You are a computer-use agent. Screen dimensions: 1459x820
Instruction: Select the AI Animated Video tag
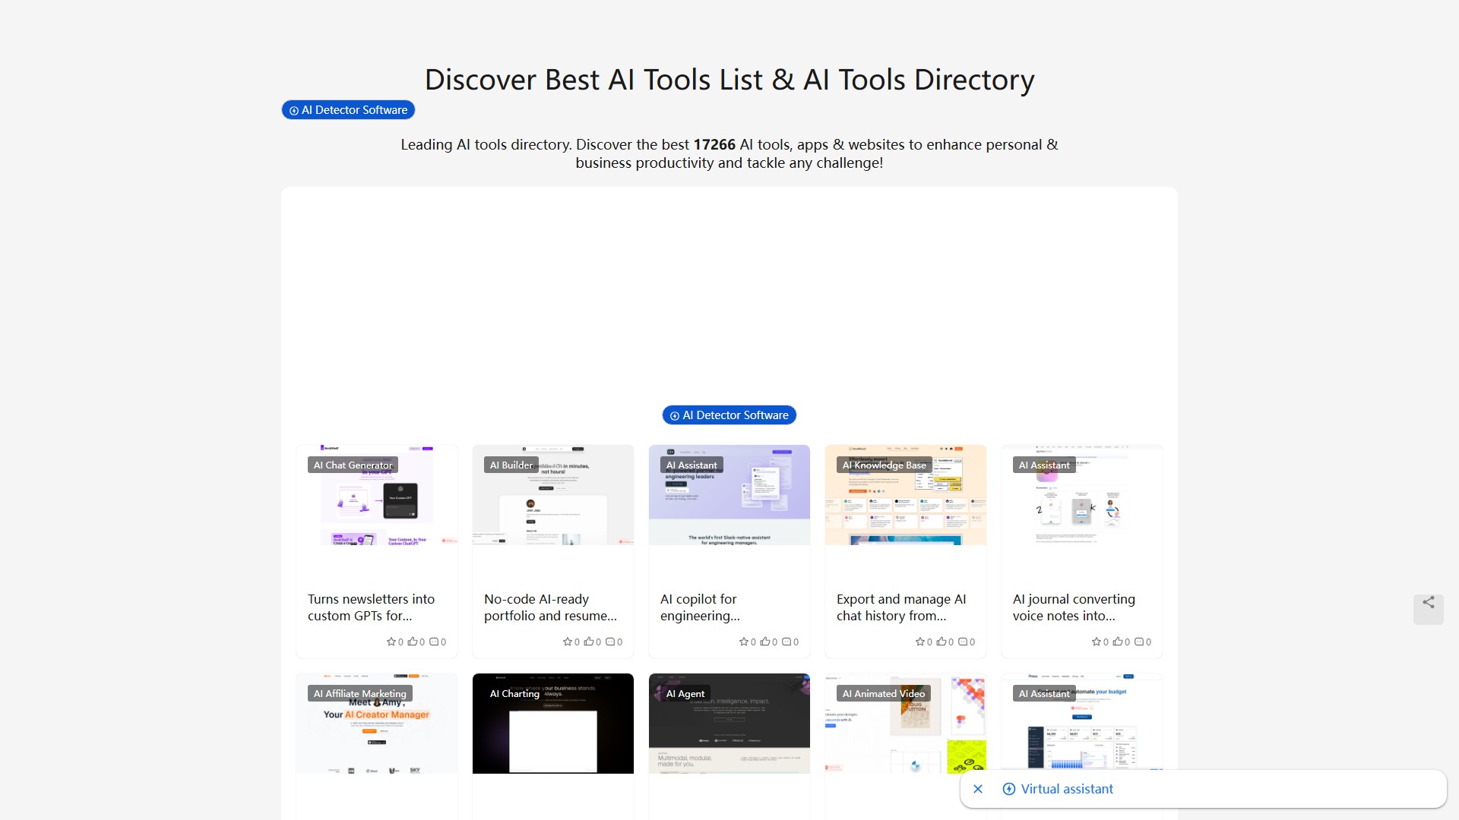(883, 694)
